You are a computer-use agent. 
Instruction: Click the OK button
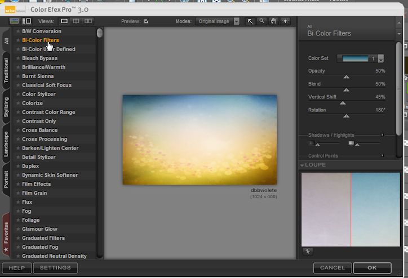372,268
